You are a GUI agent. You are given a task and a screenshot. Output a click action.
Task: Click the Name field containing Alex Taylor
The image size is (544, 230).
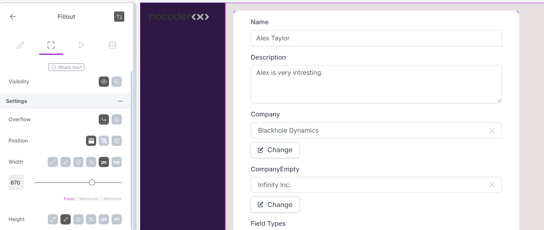point(376,38)
